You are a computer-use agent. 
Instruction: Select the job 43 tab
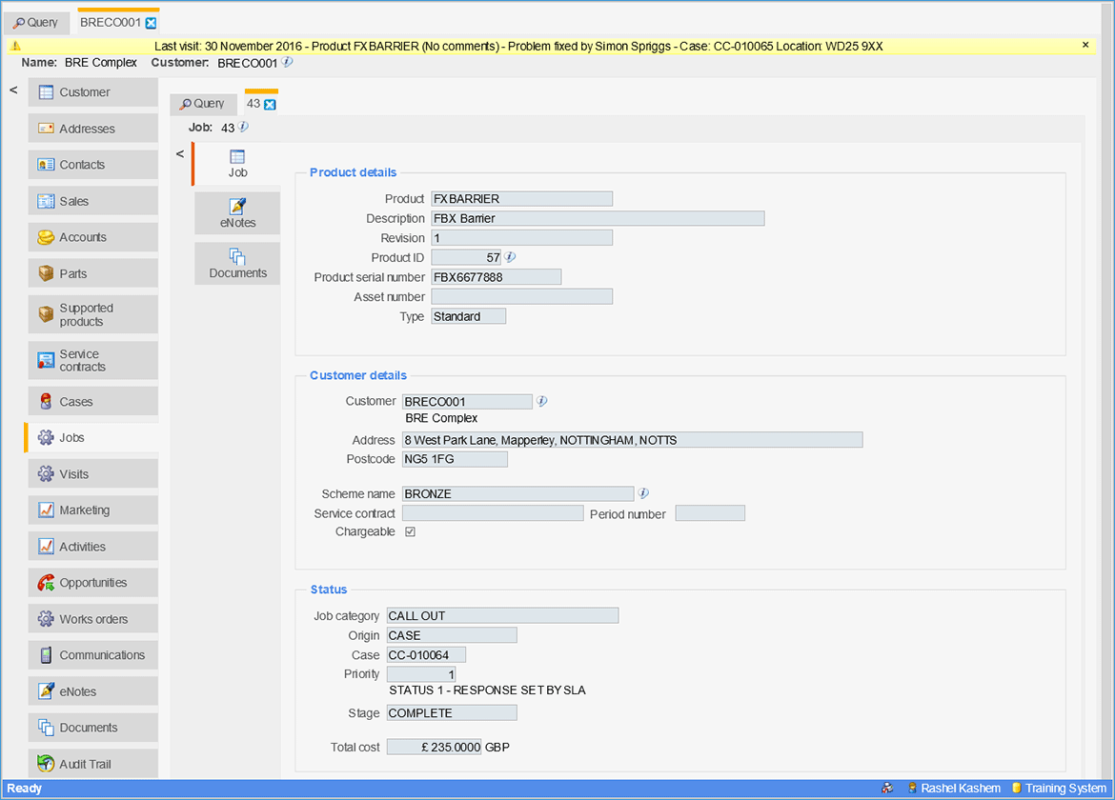(253, 104)
